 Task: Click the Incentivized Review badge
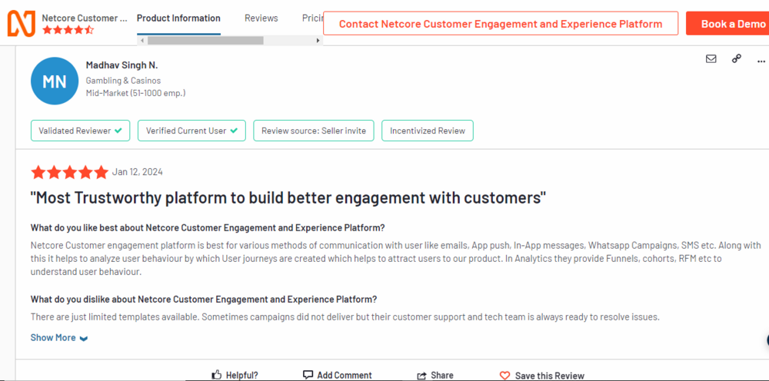pos(428,131)
